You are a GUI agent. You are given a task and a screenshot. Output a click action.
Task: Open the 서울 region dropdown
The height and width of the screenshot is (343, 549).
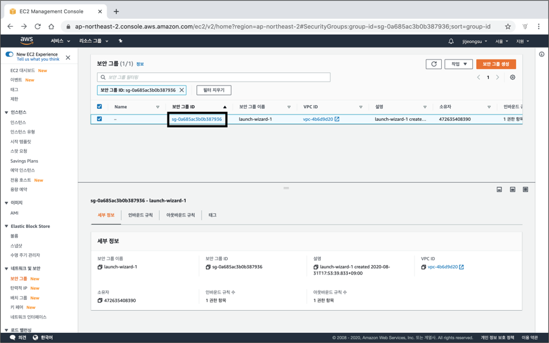coord(501,41)
